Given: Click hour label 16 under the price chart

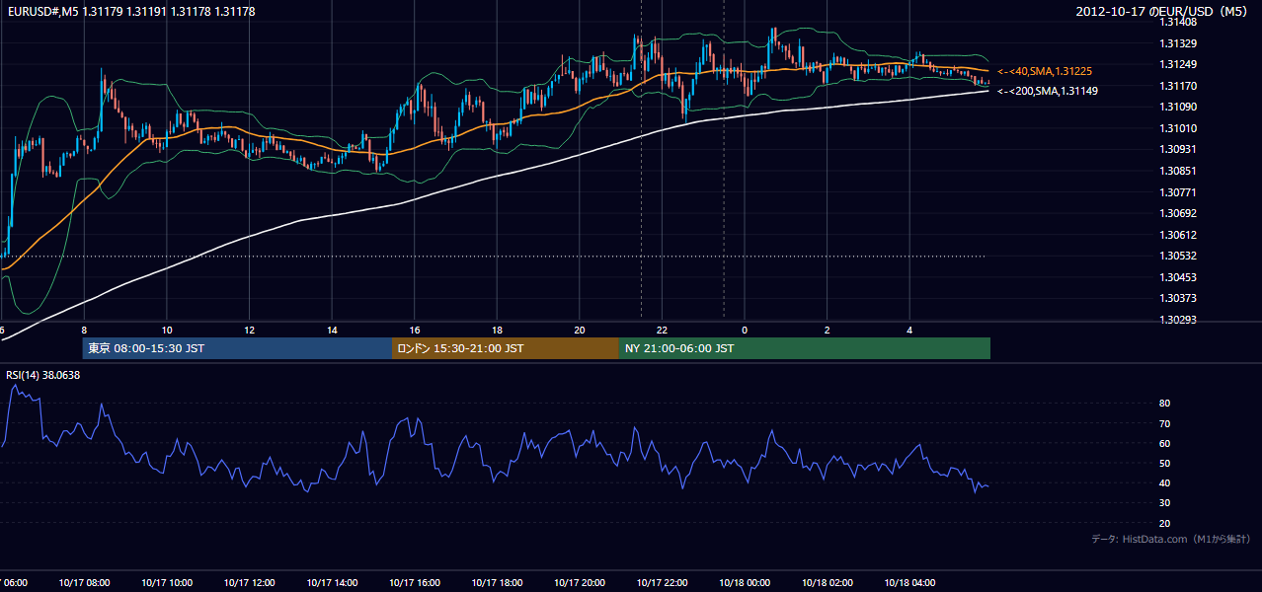Looking at the screenshot, I should point(415,331).
